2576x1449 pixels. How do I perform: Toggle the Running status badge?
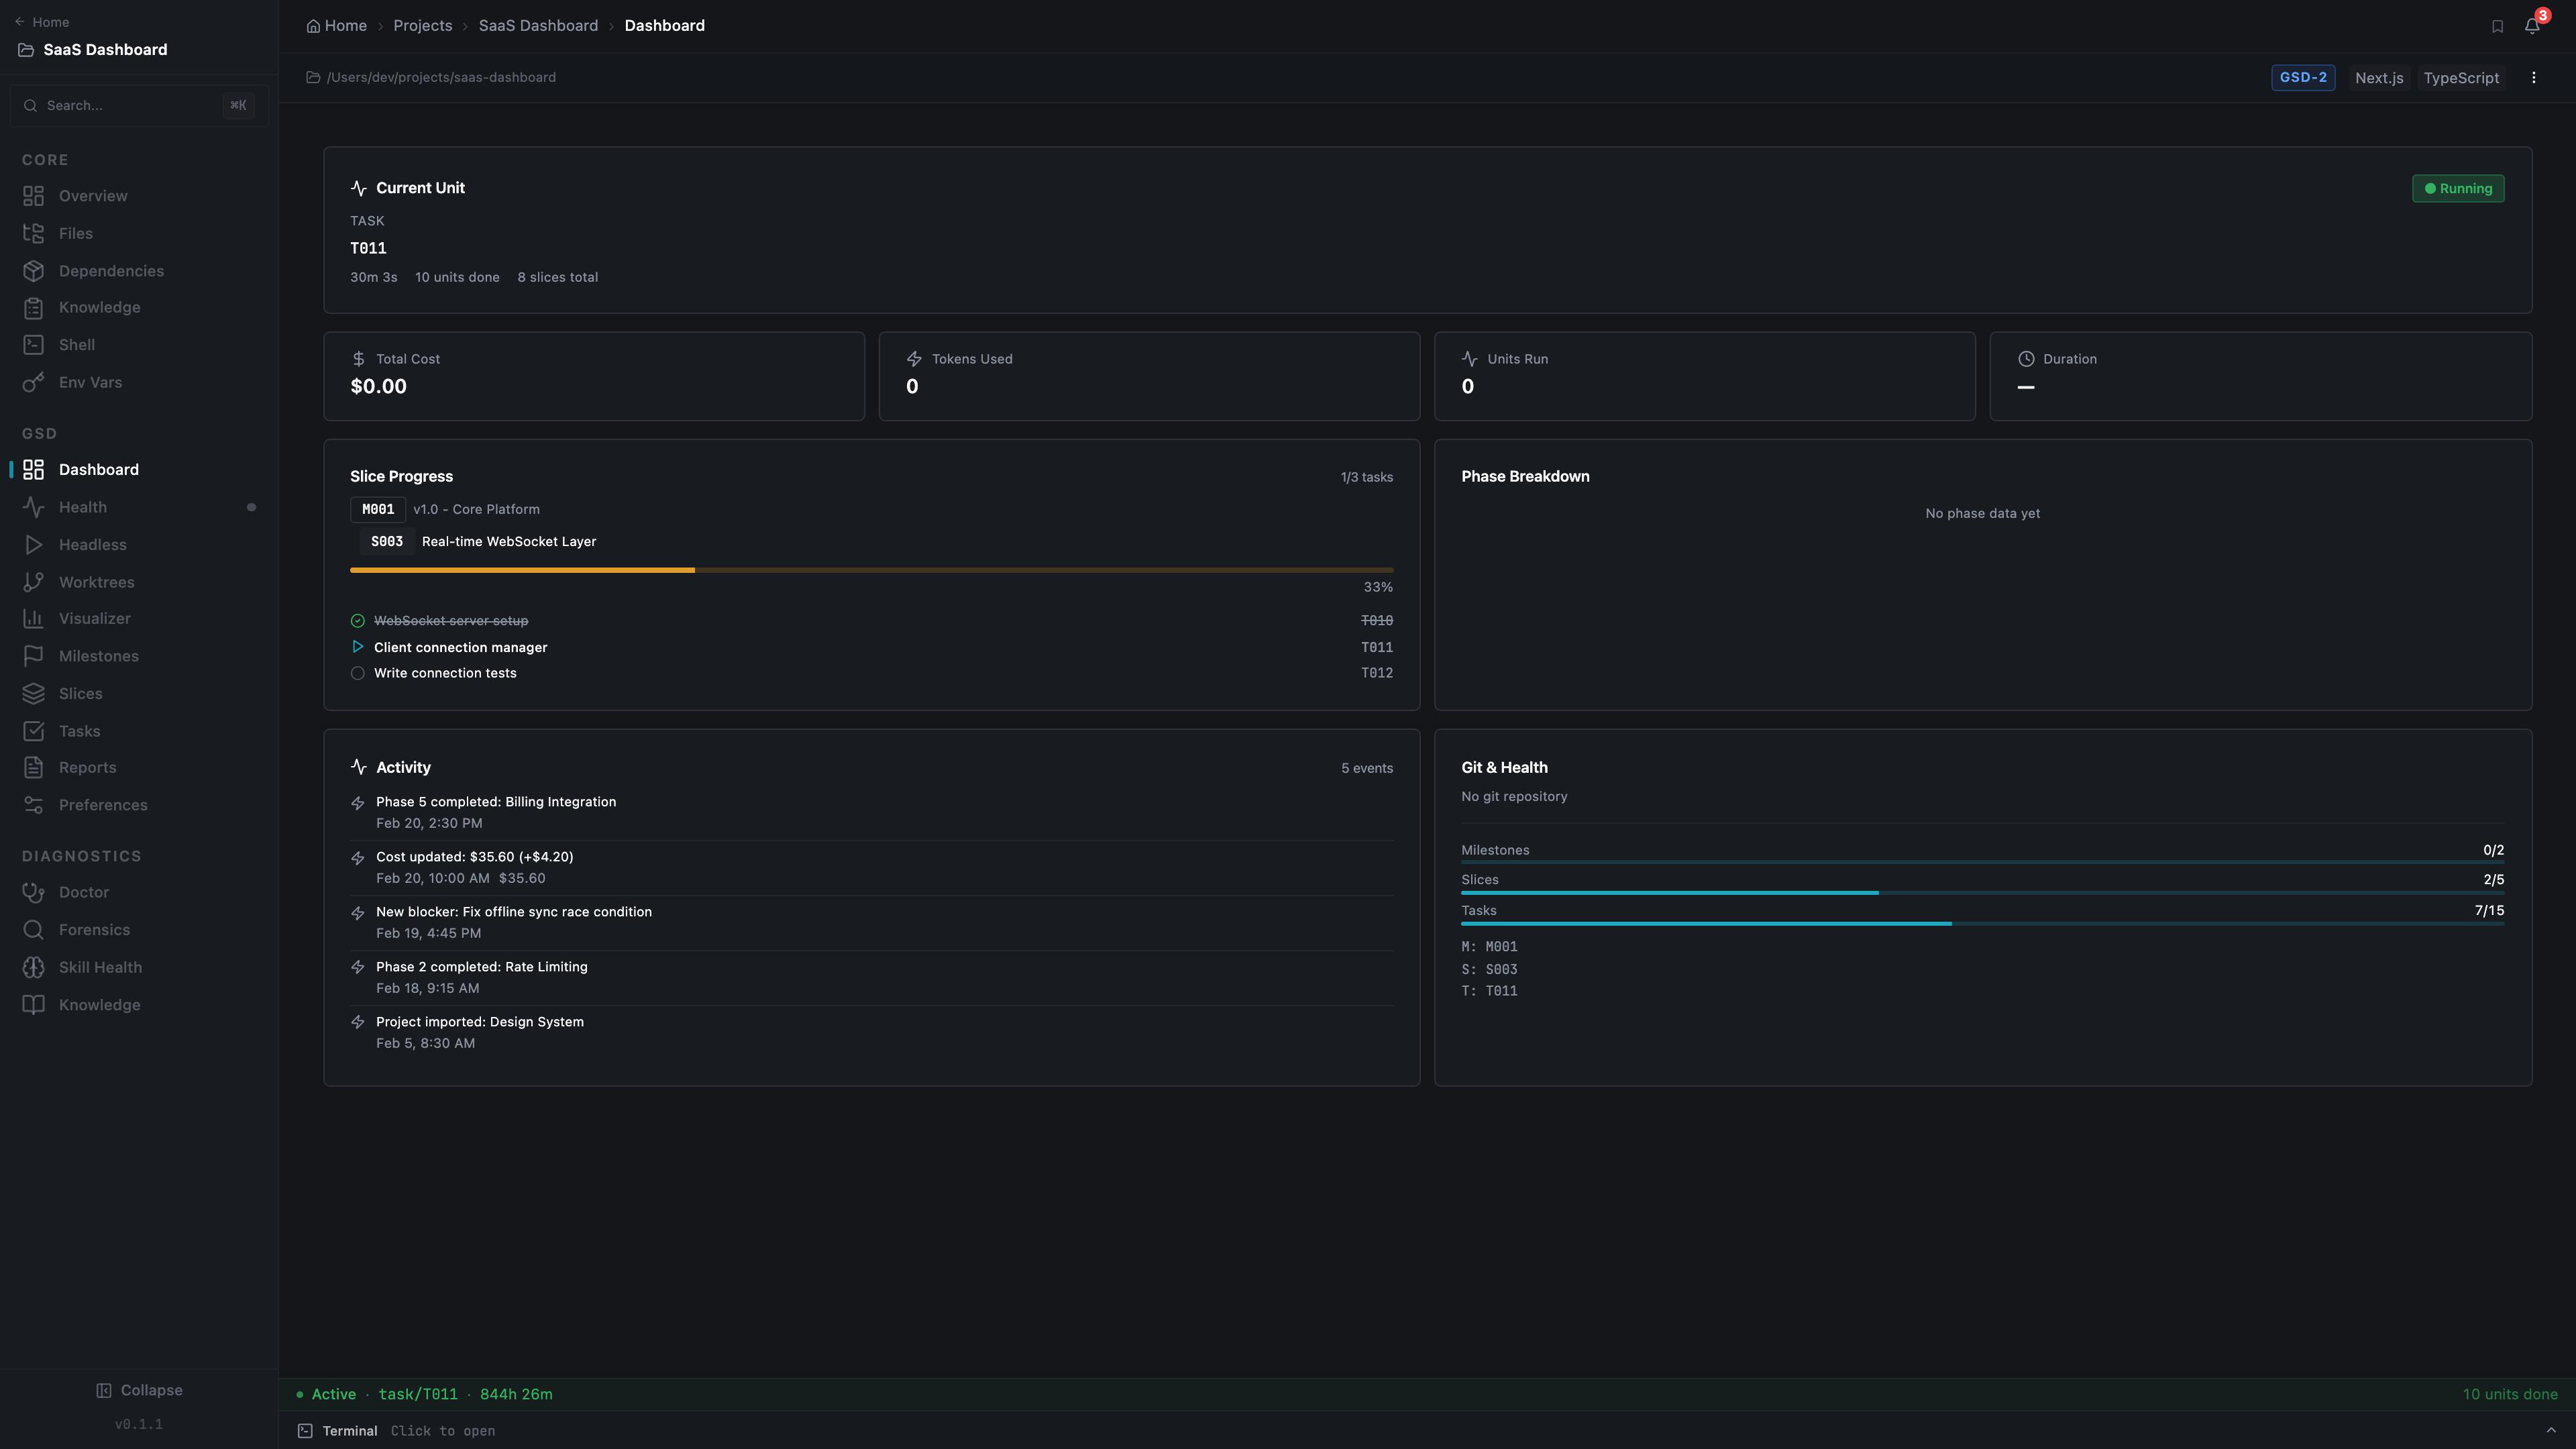(2458, 188)
